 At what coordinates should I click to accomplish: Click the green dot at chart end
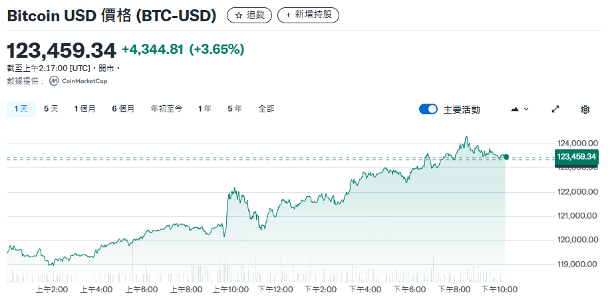[x=506, y=157]
